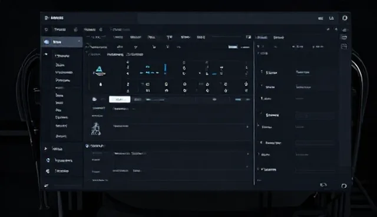Toggle the light switch ending the second toolbar row
The width and height of the screenshot is (377, 217).
coord(233,47)
